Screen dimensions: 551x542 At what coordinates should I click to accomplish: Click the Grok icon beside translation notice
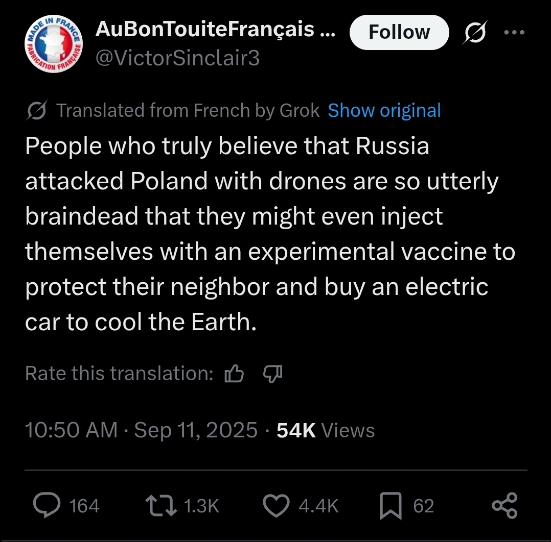point(37,111)
